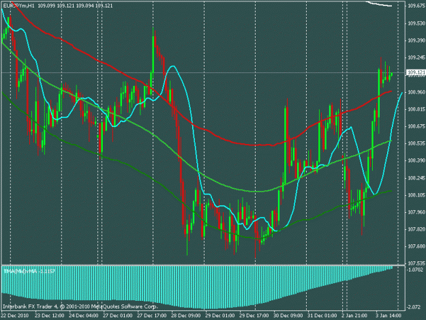Click the 108.960 price scale label
The image size is (426, 320).
416,92
